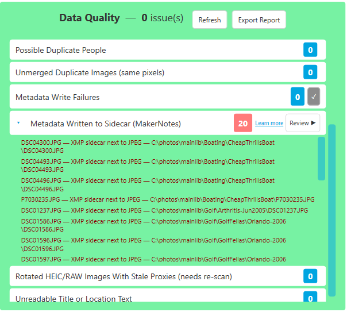This screenshot has width=347, height=312.
Task: Expand the Metadata Write Failures row
Action: click(168, 97)
